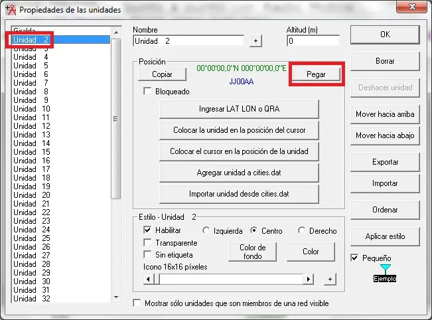
Task: Select the Centro radio button
Action: (253, 230)
